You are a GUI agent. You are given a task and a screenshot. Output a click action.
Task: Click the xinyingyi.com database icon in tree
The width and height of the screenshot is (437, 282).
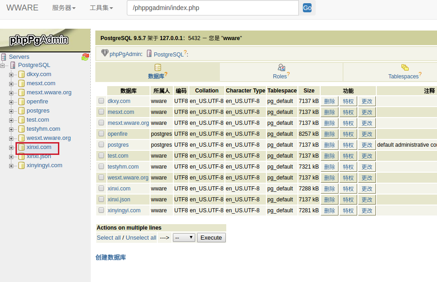(21, 165)
